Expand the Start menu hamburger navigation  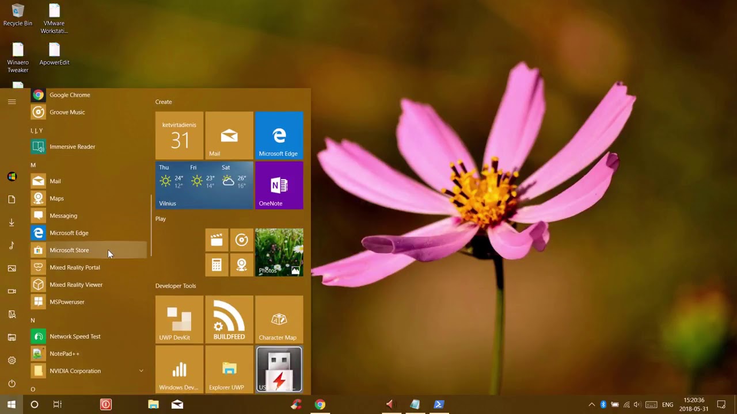tap(12, 102)
